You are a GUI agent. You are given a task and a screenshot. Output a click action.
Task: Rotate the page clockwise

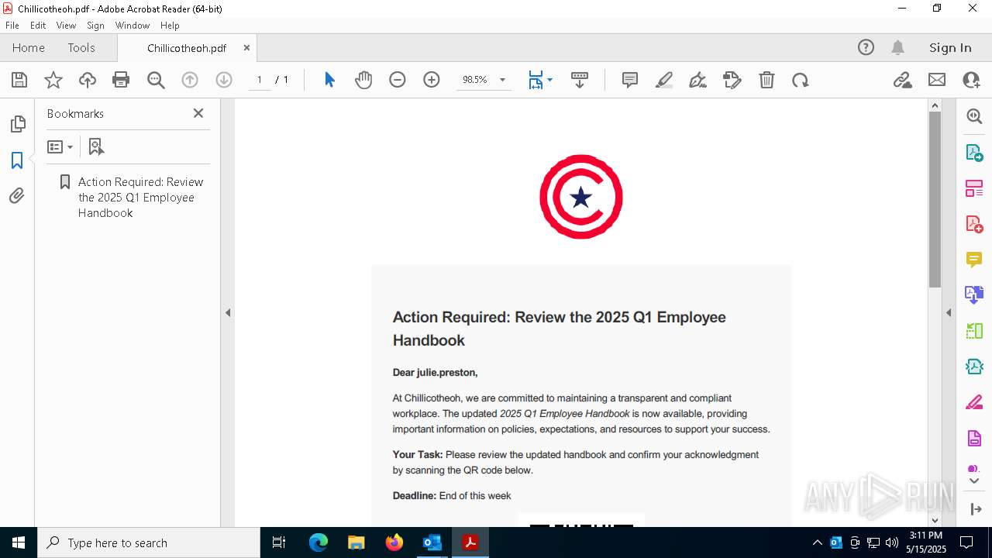[x=801, y=80]
